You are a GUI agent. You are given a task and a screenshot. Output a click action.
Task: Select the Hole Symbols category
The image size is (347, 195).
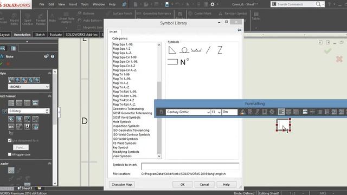point(122,122)
